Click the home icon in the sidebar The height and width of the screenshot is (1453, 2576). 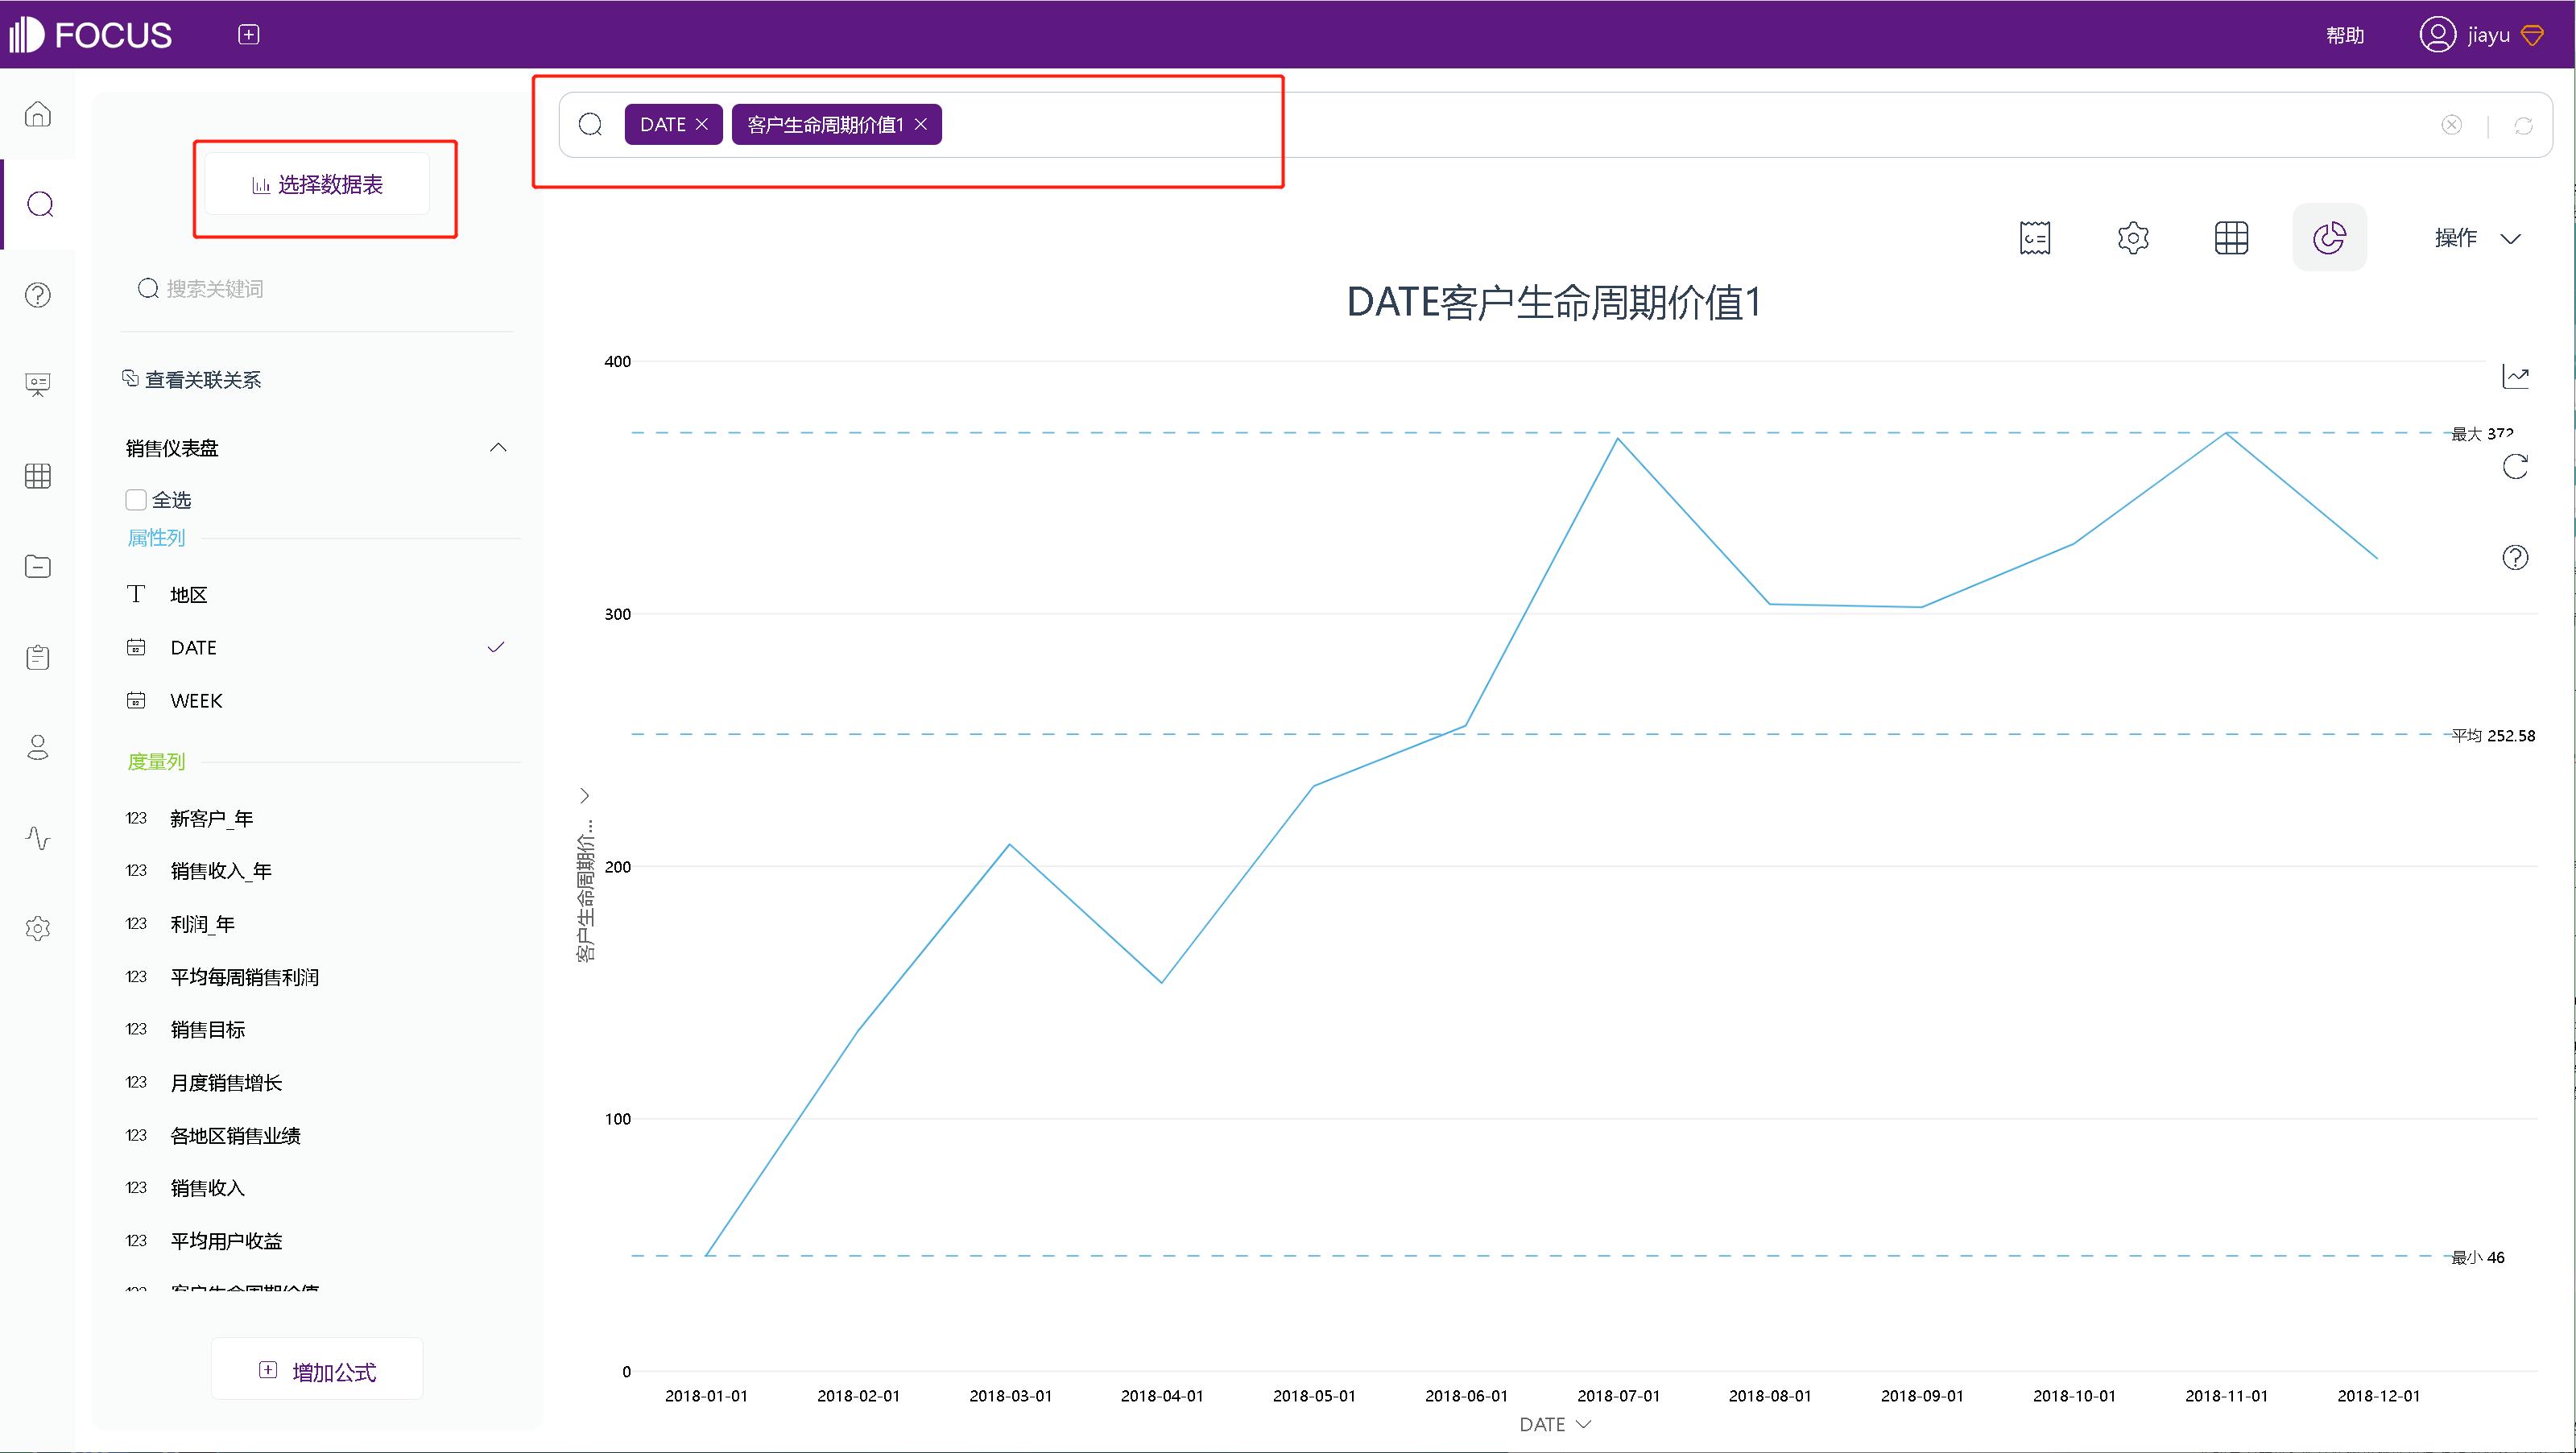pos(38,114)
